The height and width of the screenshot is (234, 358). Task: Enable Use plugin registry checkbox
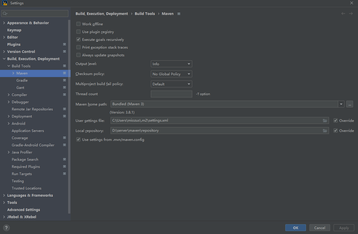click(x=78, y=32)
